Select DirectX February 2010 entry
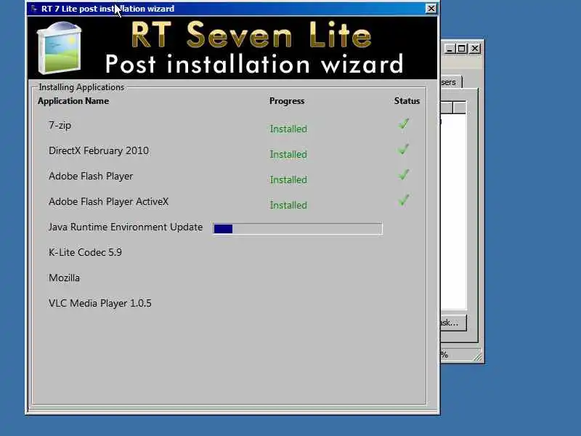 [99, 150]
